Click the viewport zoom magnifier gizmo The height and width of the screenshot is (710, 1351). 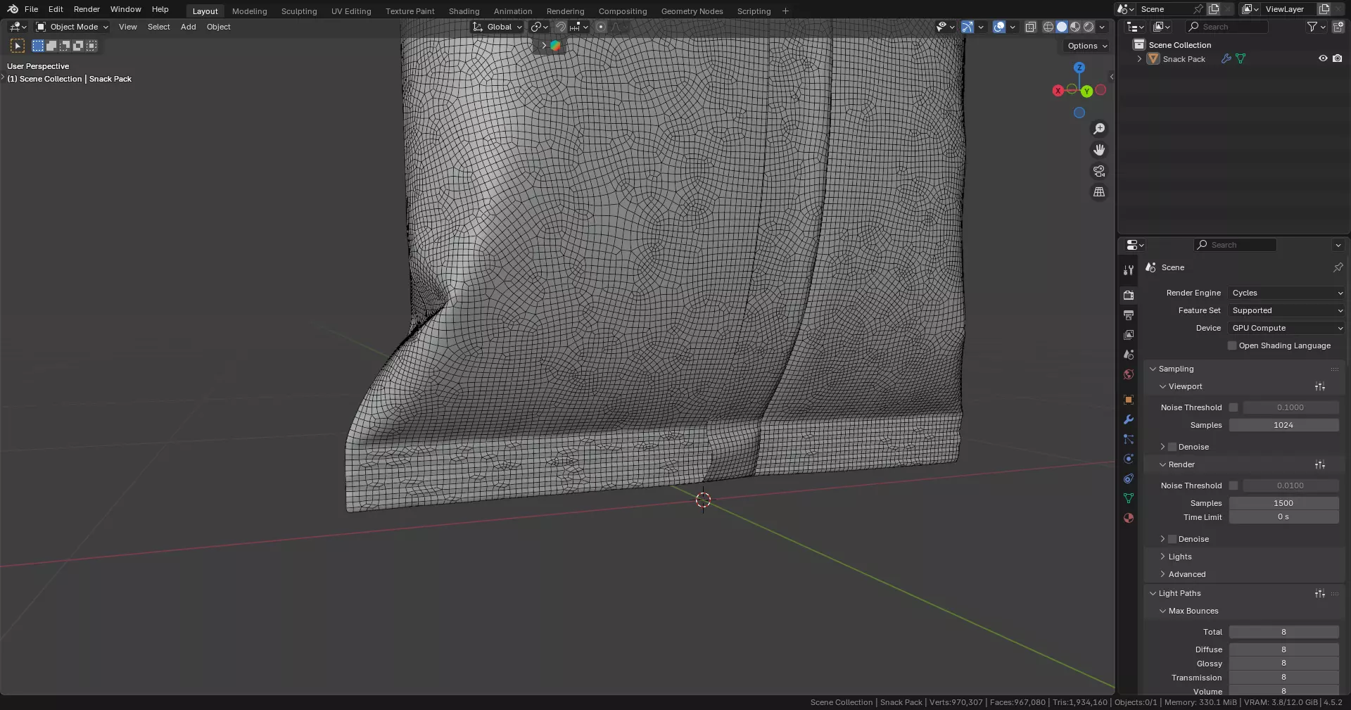pos(1099,129)
